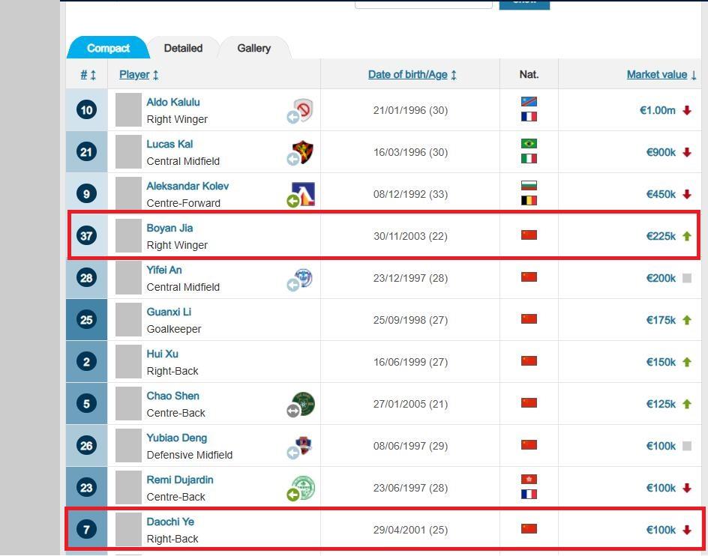Image resolution: width=708 pixels, height=556 pixels.
Task: Sort by Market value header
Action: [661, 74]
